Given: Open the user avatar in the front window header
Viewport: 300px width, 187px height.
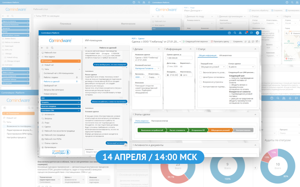Looking at the screenshot, I should point(258,33).
